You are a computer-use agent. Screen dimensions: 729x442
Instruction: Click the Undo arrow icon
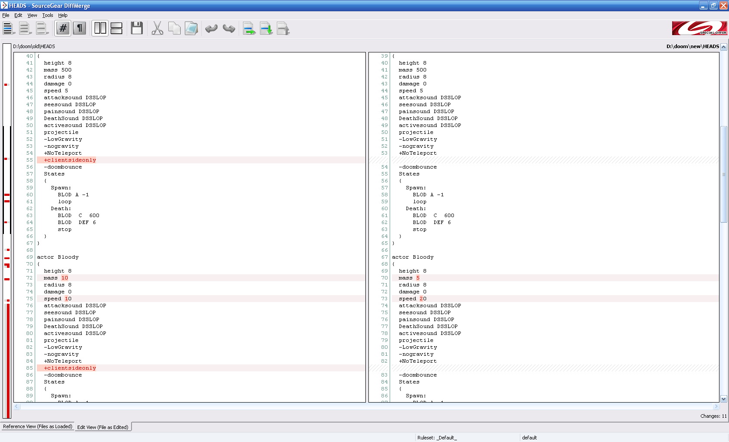211,29
